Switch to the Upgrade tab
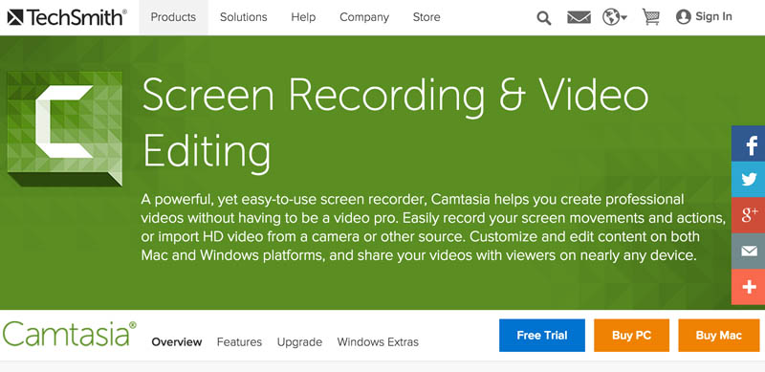 299,342
